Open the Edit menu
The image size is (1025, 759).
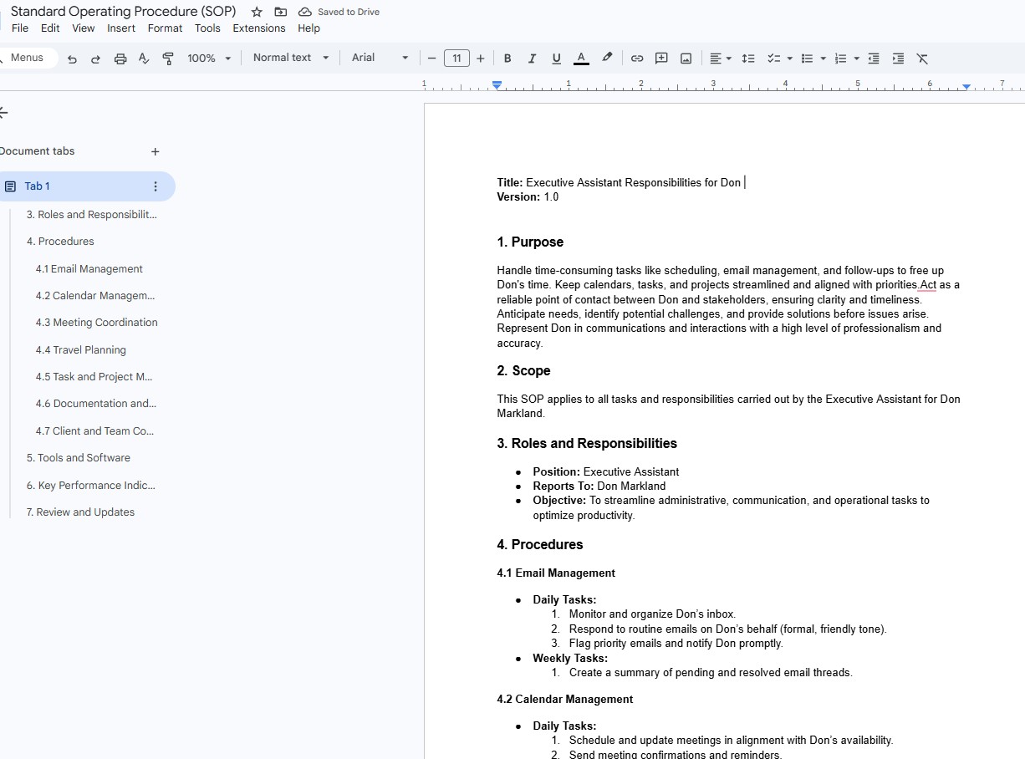point(50,28)
